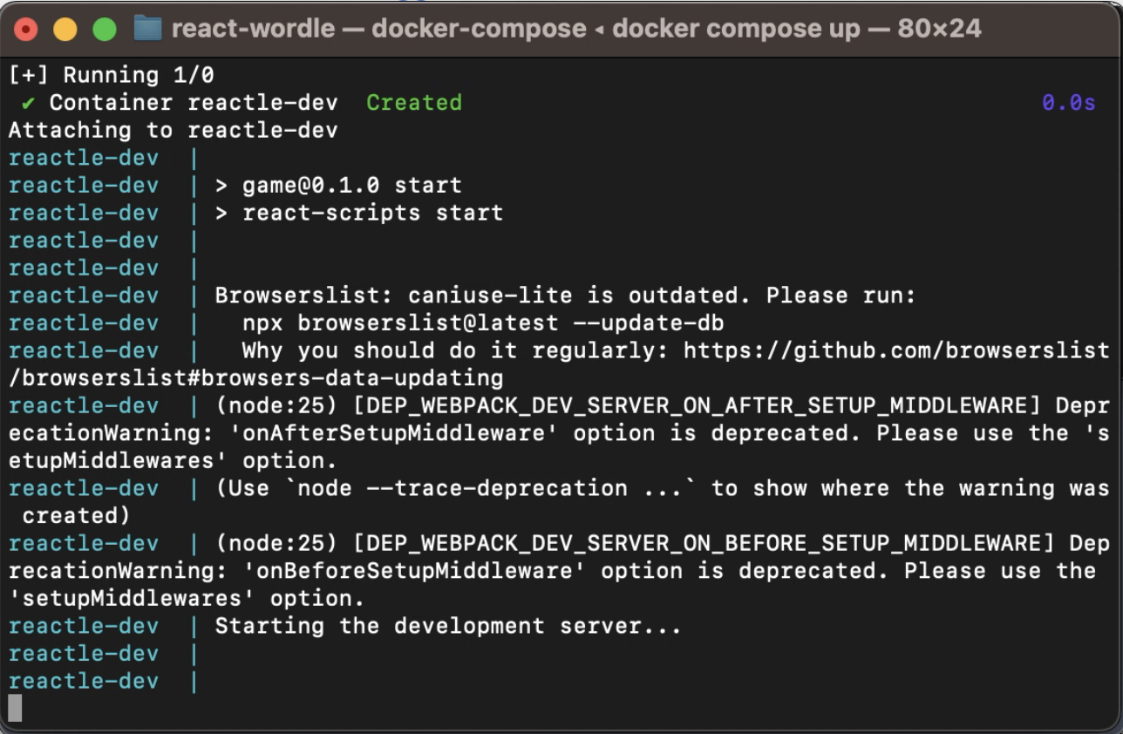Click the folder proxy icon in title bar

point(148,29)
